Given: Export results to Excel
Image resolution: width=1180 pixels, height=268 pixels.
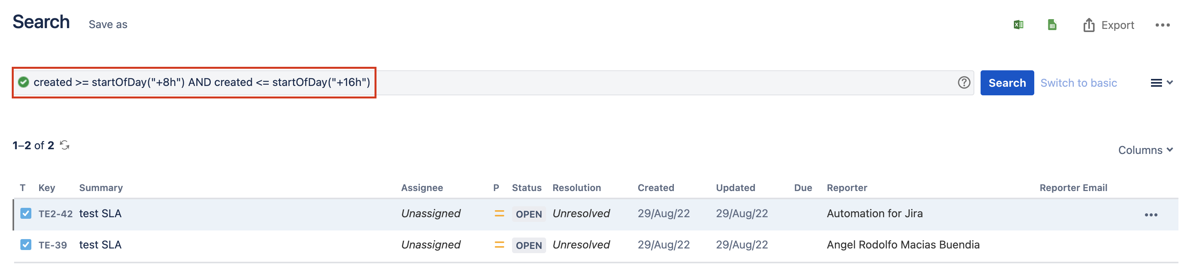Looking at the screenshot, I should point(1019,25).
